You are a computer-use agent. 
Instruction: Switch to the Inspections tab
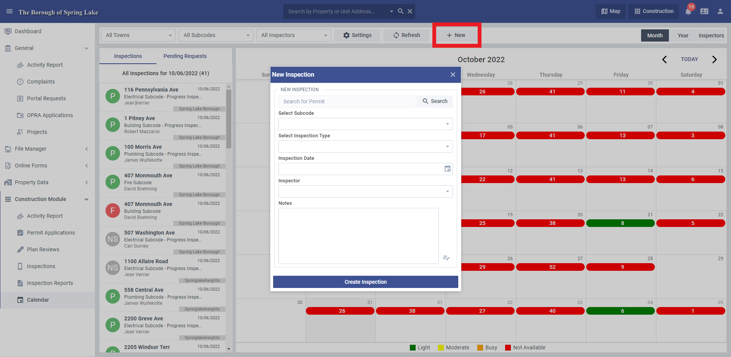128,56
